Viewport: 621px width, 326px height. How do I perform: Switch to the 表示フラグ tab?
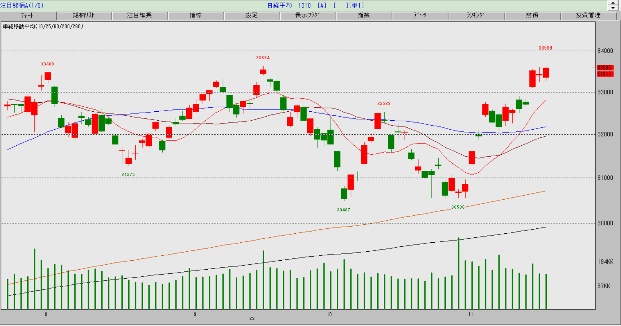tap(308, 15)
